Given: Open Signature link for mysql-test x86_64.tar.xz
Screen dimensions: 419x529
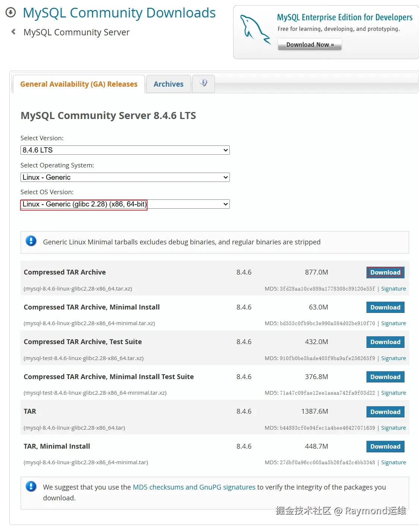Looking at the screenshot, I should pos(393,358).
